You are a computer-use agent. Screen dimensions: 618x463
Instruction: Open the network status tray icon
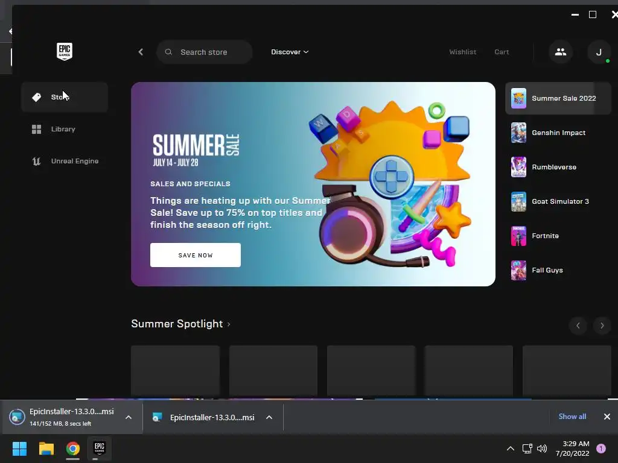[527, 449]
